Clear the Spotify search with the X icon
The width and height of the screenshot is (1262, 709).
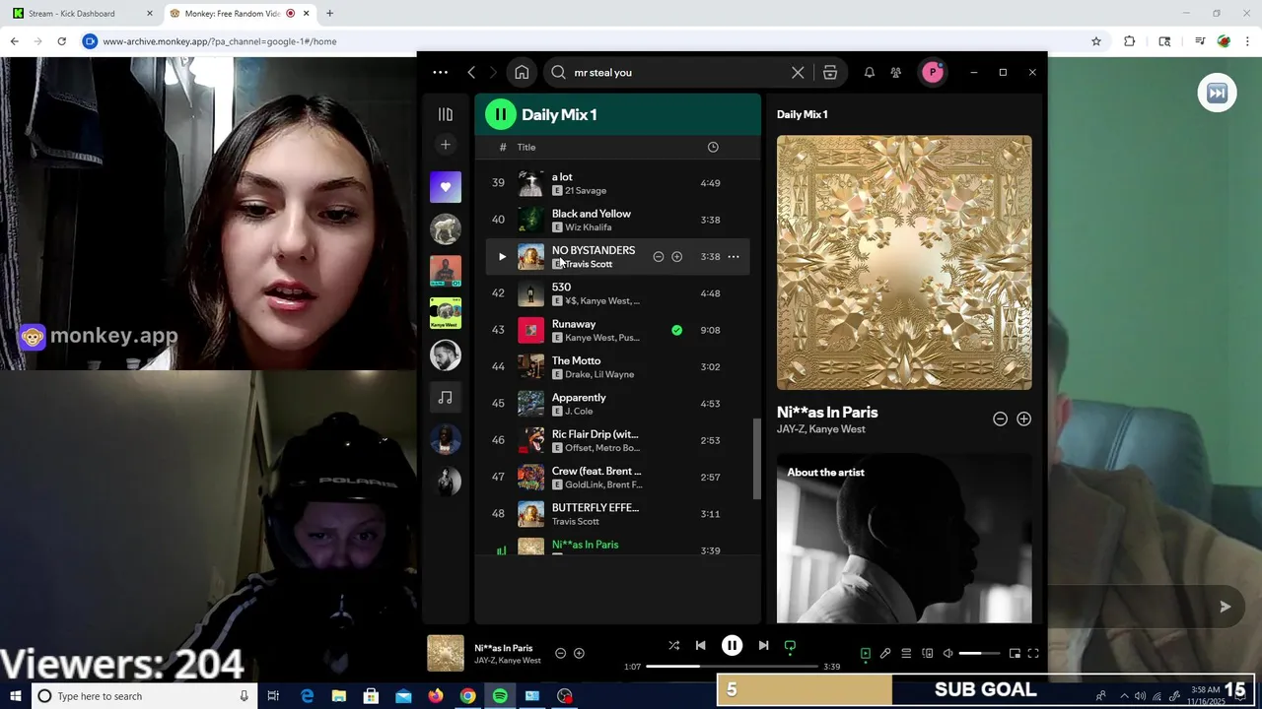coord(798,72)
